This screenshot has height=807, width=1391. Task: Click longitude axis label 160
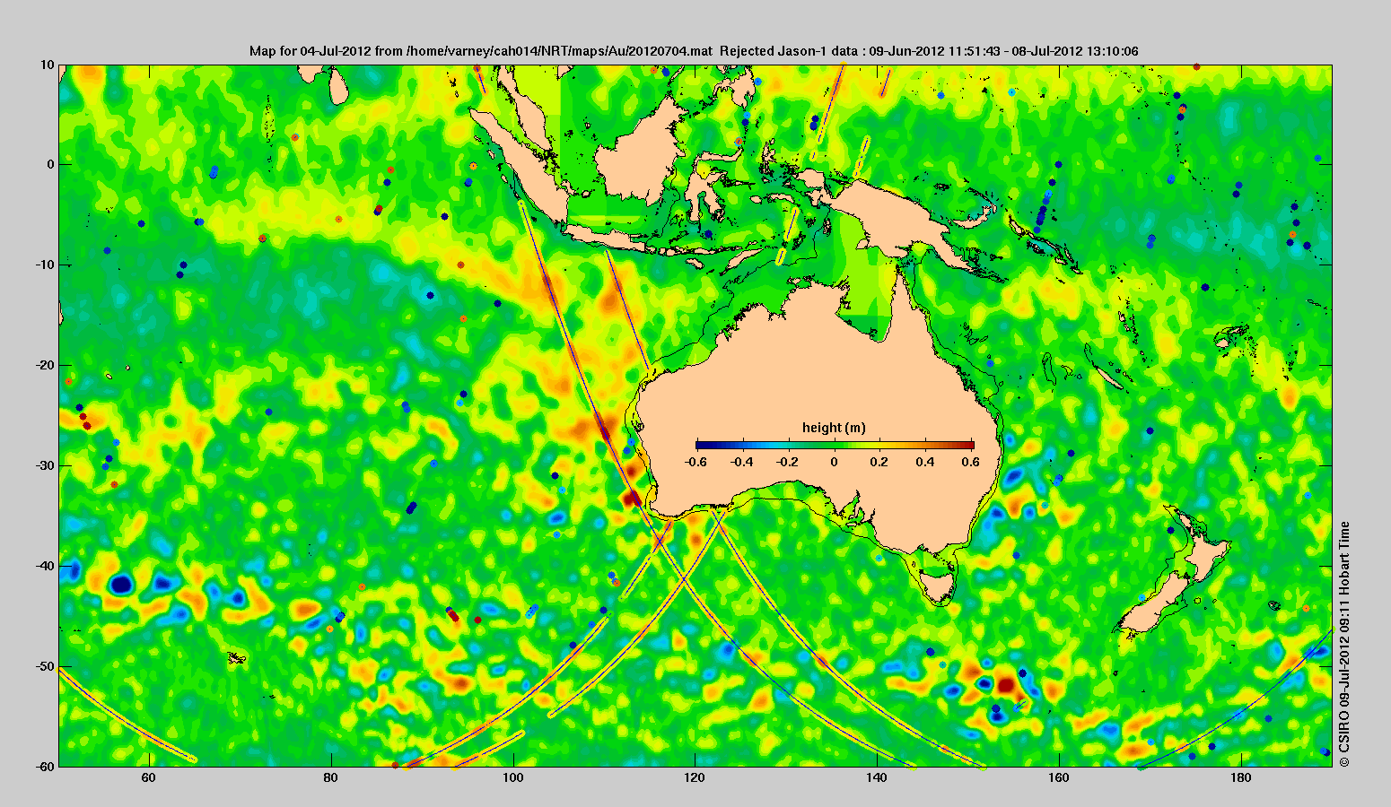1059,777
